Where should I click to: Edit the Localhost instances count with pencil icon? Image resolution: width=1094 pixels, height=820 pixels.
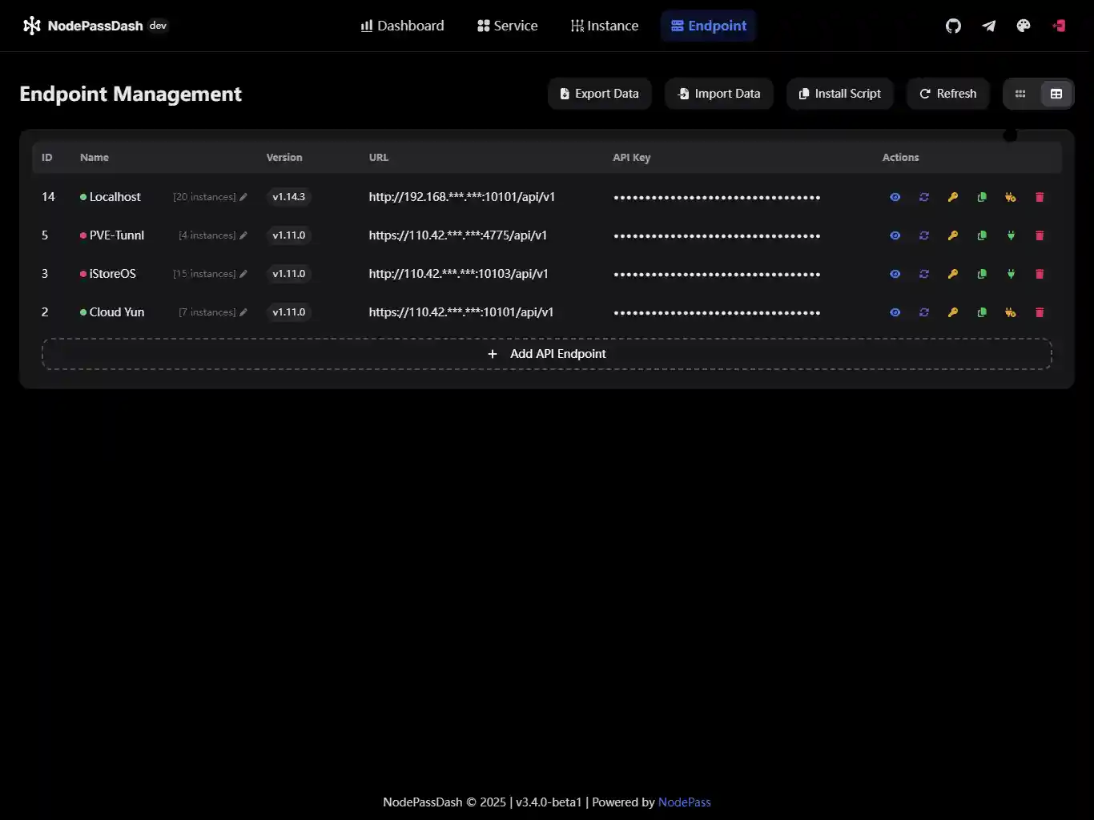point(243,197)
